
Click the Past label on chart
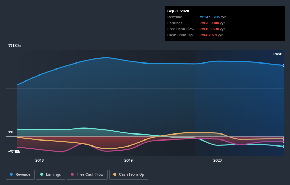277,54
